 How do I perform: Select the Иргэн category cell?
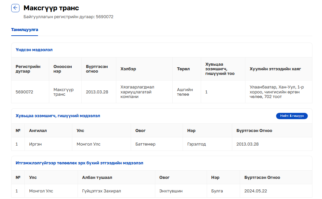[x=35, y=144]
